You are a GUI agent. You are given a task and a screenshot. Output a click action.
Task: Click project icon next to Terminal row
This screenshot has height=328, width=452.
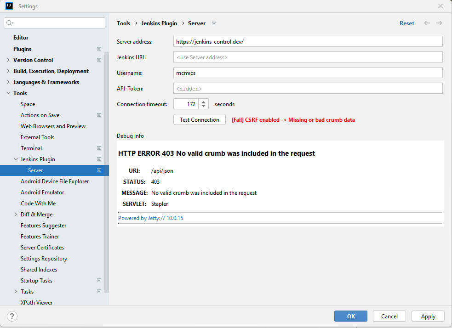tap(99, 148)
